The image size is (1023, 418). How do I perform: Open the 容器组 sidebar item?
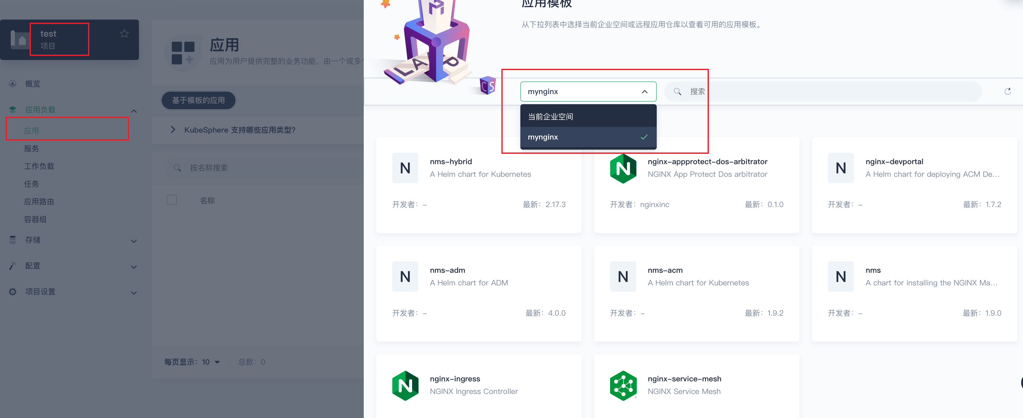[x=35, y=219]
